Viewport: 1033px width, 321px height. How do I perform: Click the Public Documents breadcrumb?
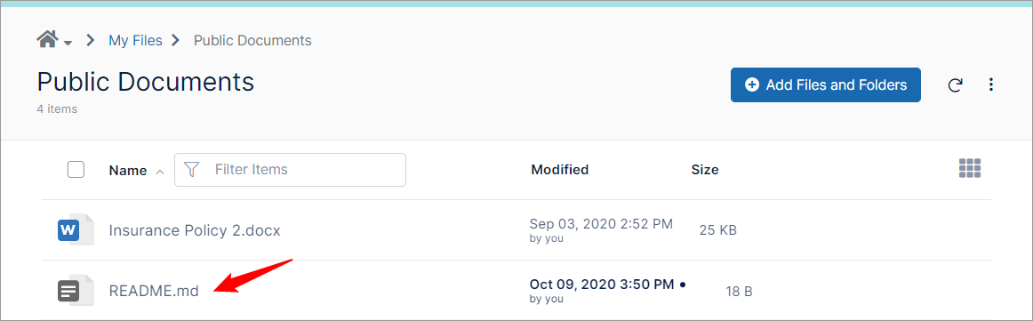tap(252, 40)
